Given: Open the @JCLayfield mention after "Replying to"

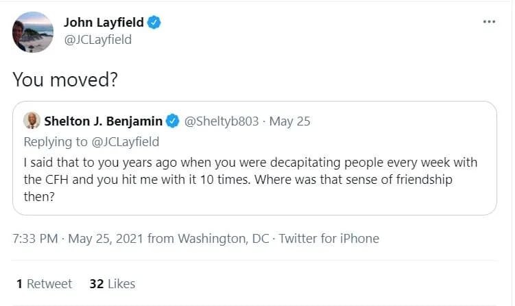Looking at the screenshot, I should click(127, 142).
